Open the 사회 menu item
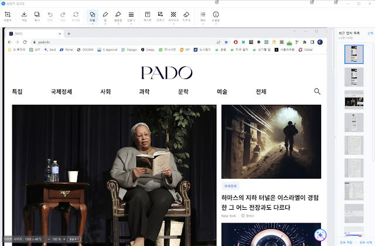The image size is (375, 246). click(105, 91)
